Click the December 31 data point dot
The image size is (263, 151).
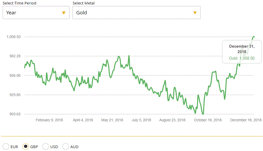click(254, 37)
